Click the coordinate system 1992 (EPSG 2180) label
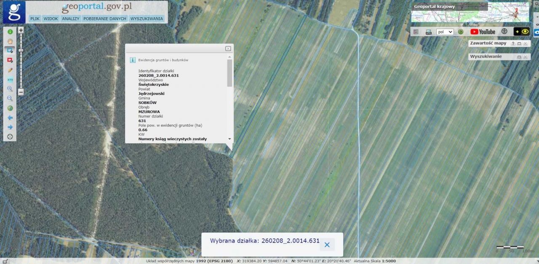Screen dimensions: 539x264 click(x=214, y=261)
